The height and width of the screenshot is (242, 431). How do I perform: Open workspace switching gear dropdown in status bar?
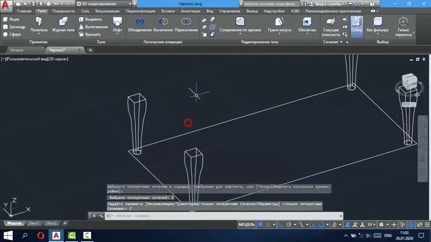pos(383,225)
